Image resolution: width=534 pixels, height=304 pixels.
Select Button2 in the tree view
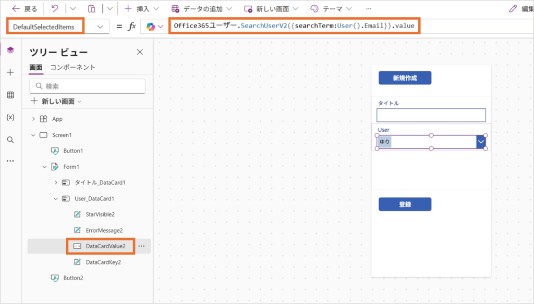[x=73, y=278]
